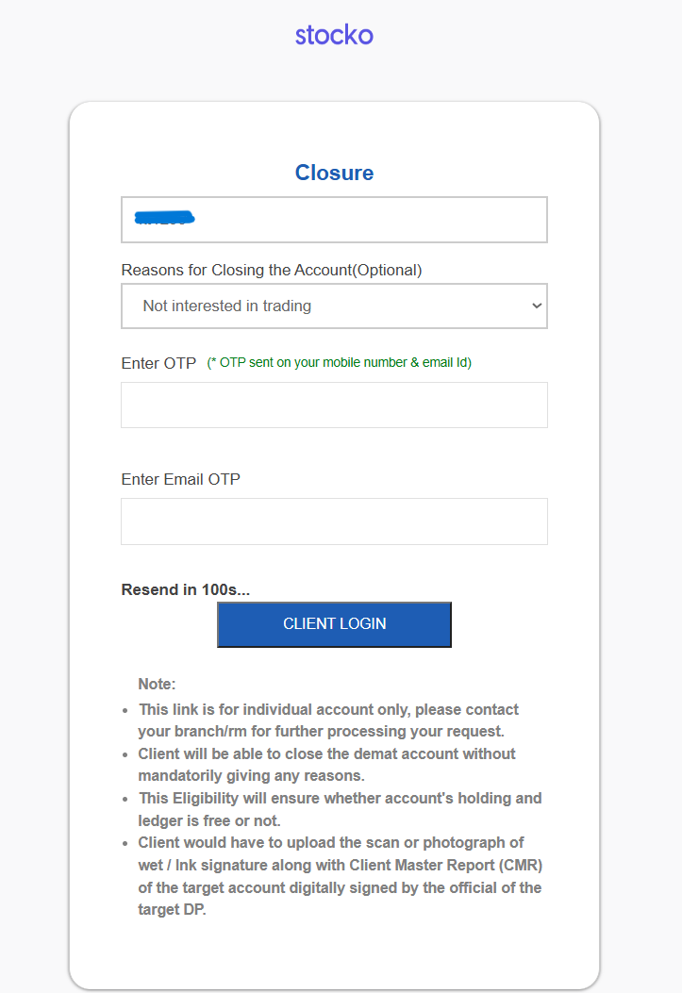The width and height of the screenshot is (682, 993).
Task: Click the blue scribble over the client ID
Action: pos(164,218)
